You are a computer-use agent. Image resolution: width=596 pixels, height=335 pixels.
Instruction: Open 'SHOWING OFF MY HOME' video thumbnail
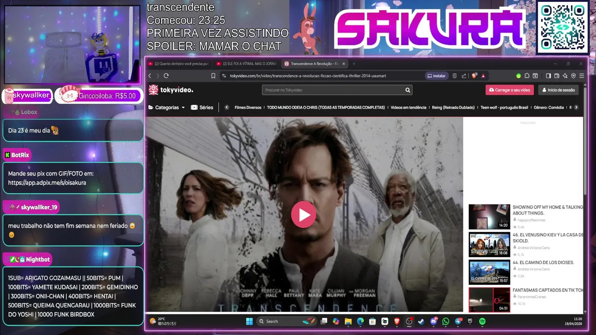coord(489,216)
